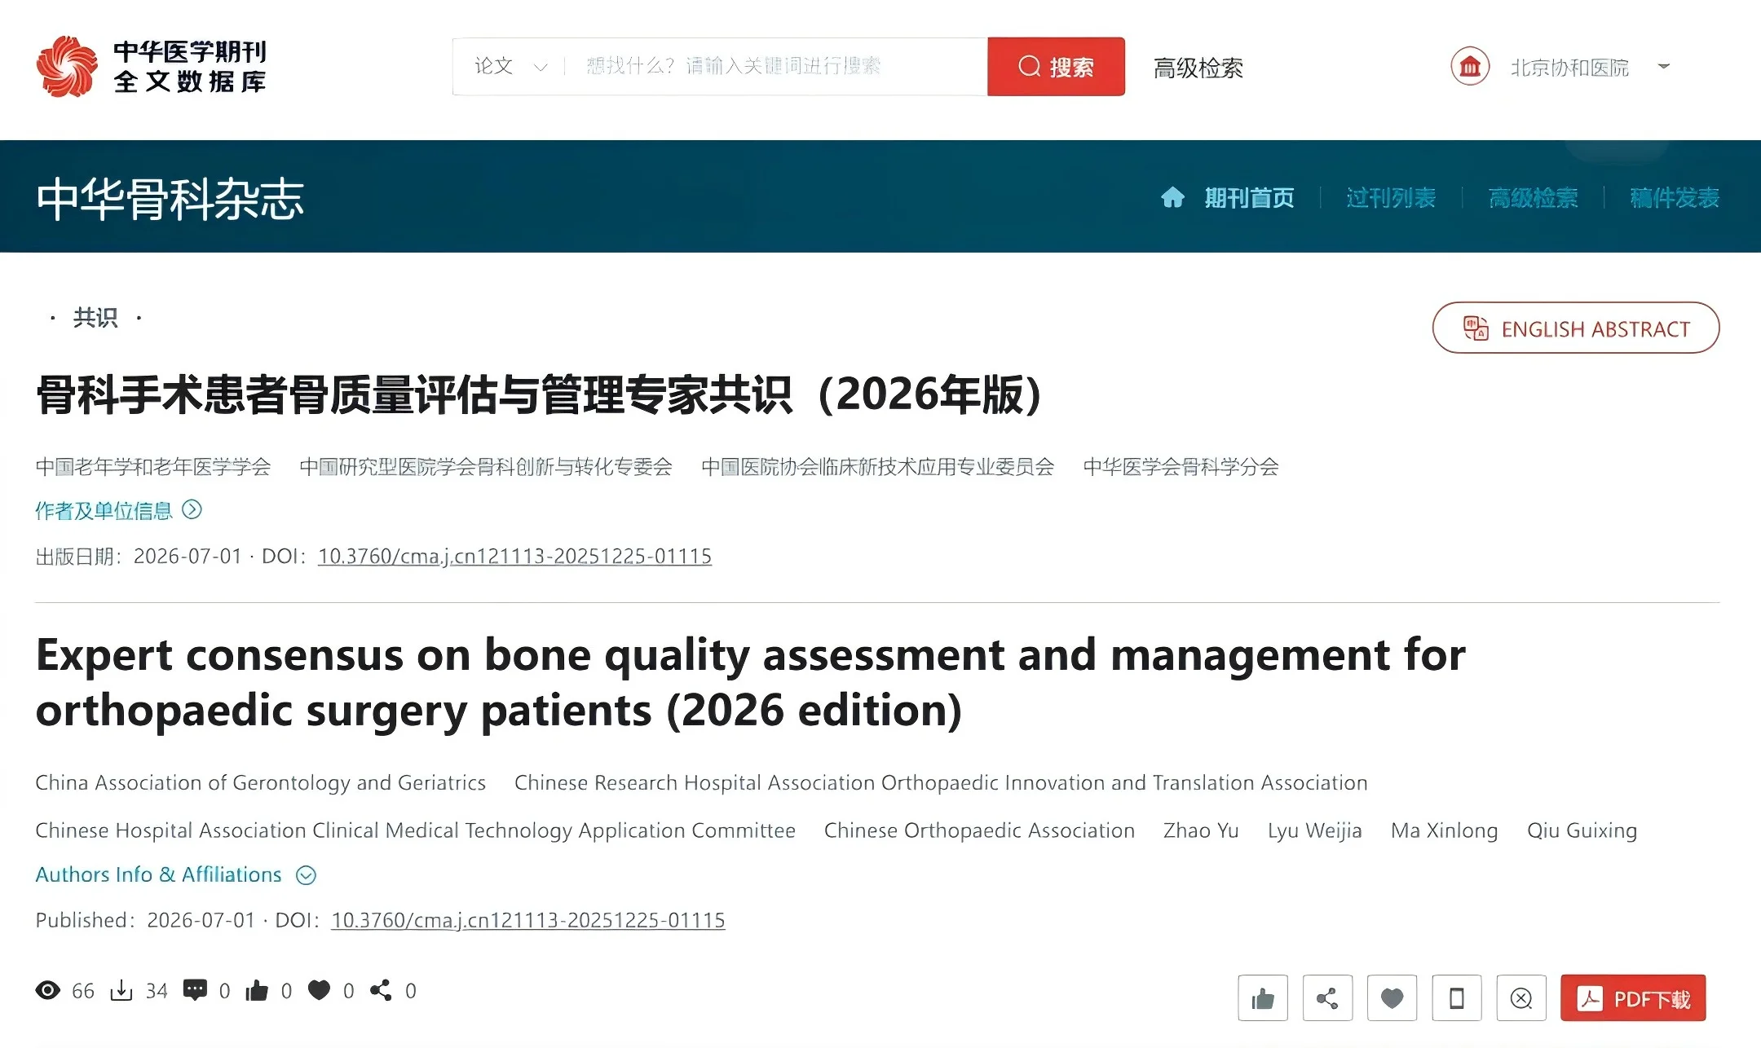1761x1048 pixels.
Task: Open the 过刊列表 past issues menu
Action: coord(1391,197)
